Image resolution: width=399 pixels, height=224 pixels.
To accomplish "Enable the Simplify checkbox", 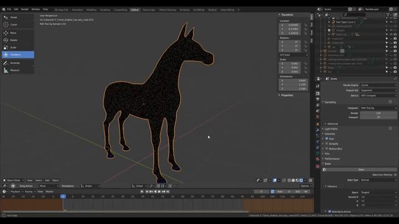I will click(327, 144).
